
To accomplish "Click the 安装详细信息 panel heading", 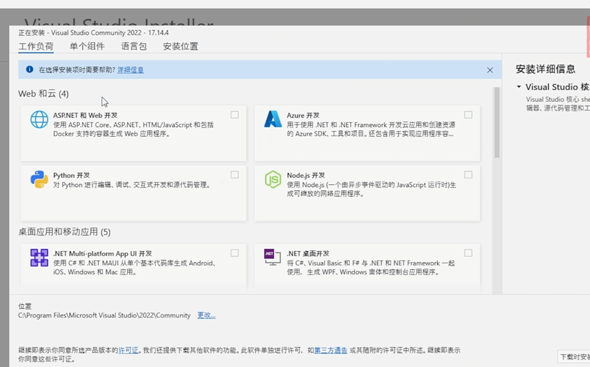I will coord(545,69).
